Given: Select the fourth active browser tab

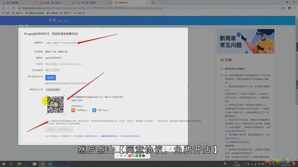Looking at the screenshot, I should pyautogui.click(x=131, y=3).
